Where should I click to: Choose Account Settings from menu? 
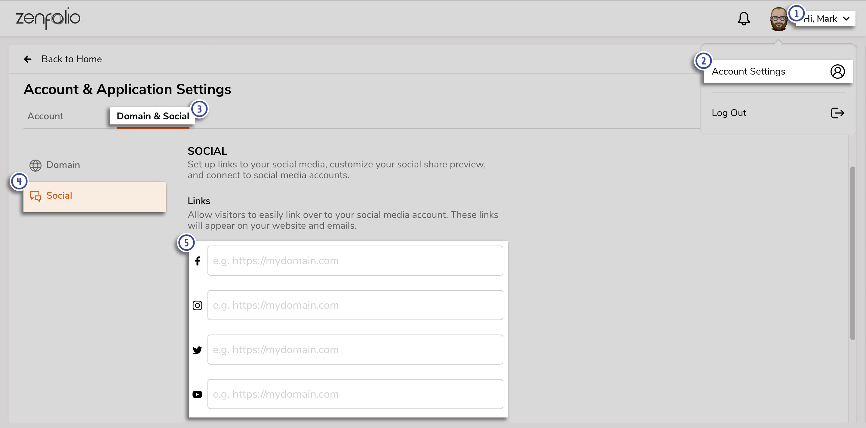[778, 71]
